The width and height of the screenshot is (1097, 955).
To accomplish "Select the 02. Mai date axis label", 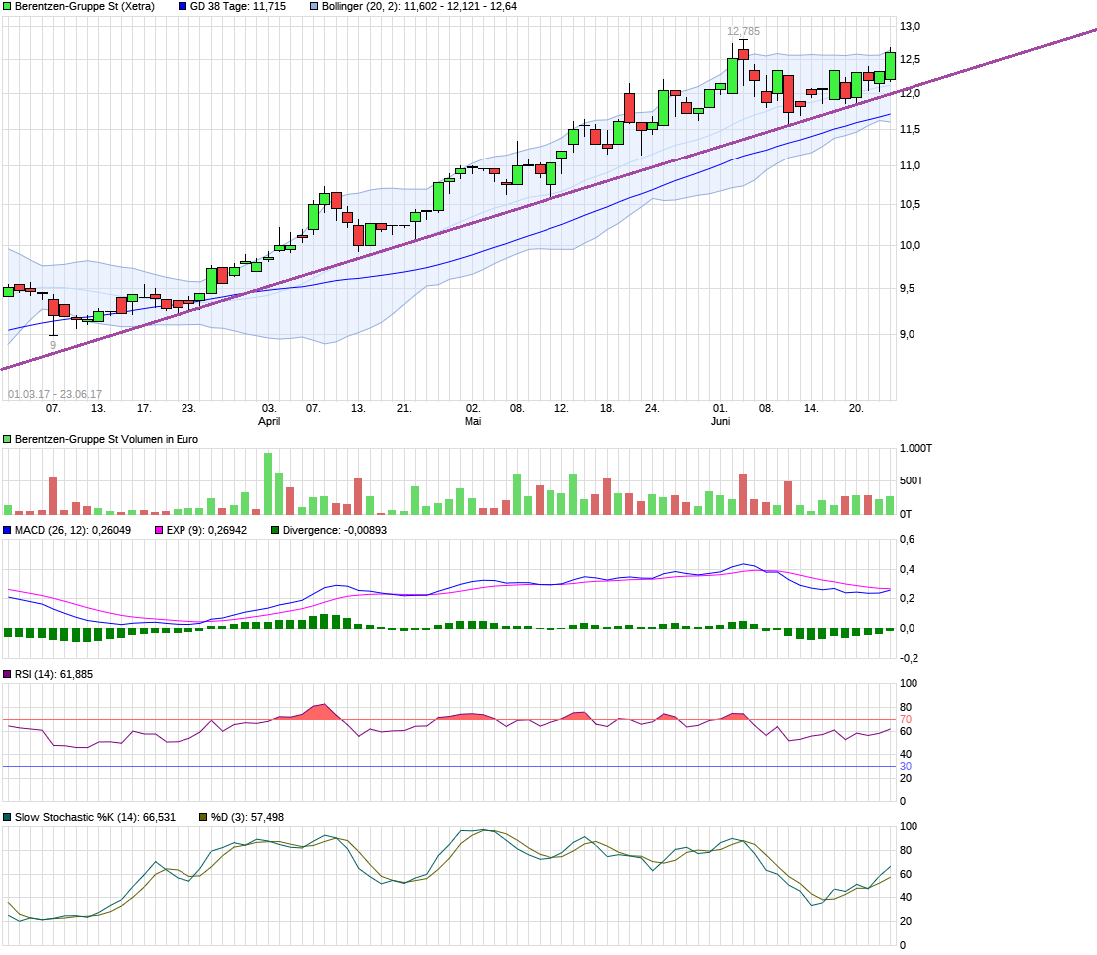I will coord(473,415).
